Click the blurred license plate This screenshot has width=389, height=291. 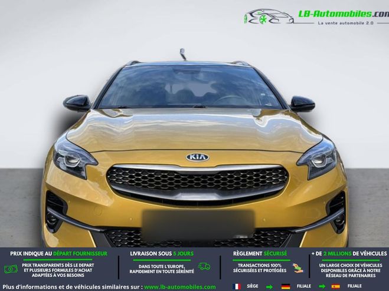(198, 224)
